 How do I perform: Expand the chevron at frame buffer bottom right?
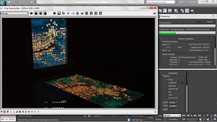(155, 111)
